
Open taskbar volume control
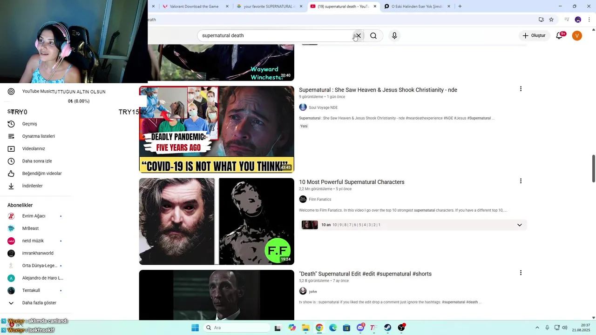(x=565, y=328)
